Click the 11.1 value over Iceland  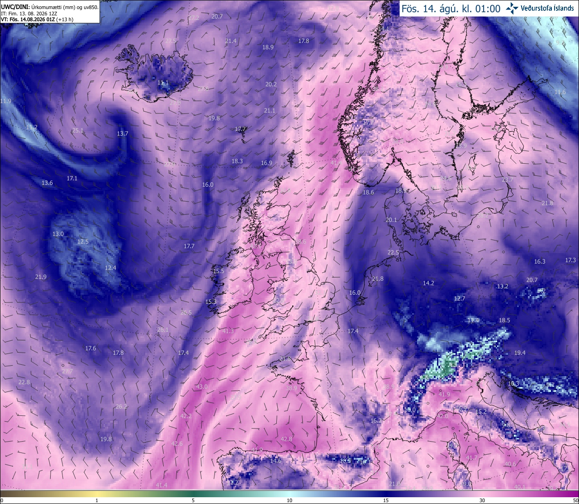point(163,83)
